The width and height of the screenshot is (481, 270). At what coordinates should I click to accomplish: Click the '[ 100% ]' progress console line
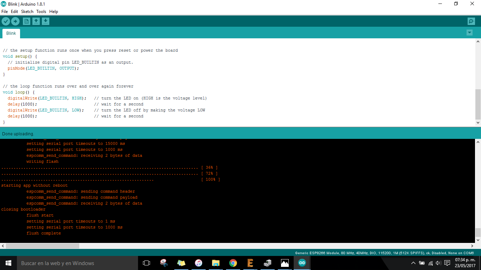click(x=110, y=179)
